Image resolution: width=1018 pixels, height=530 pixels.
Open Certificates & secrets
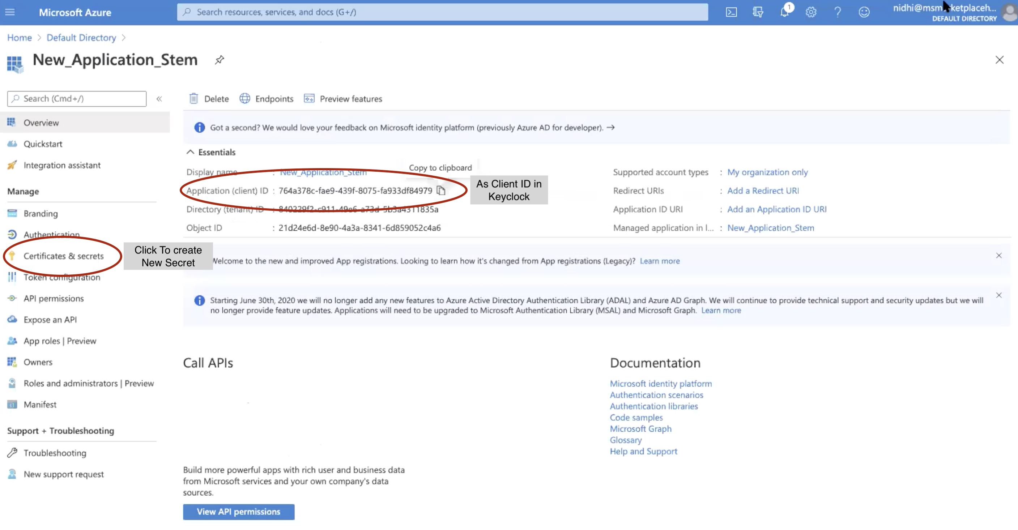pyautogui.click(x=64, y=256)
